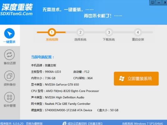Screen dimensions: 167x125
Task: Click the 当前系统 Windows 7 SP1(64bit) label
Action: (x=143, y=124)
